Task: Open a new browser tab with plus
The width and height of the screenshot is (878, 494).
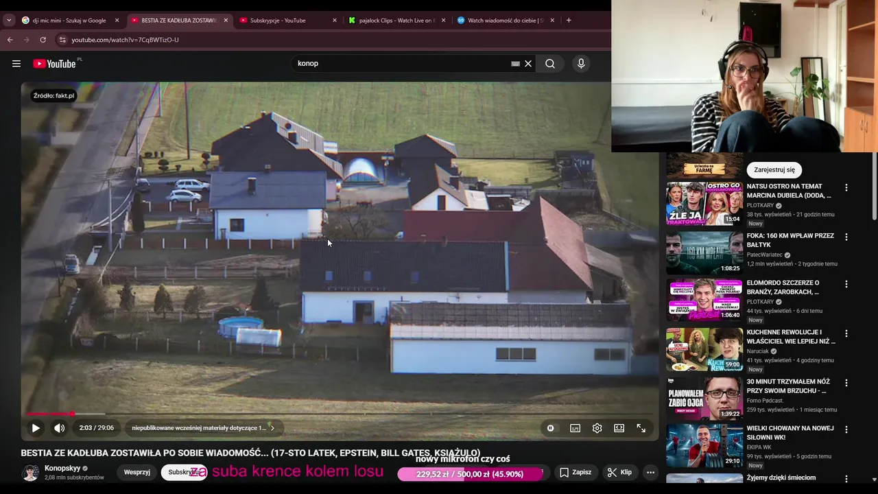Action: pyautogui.click(x=569, y=21)
